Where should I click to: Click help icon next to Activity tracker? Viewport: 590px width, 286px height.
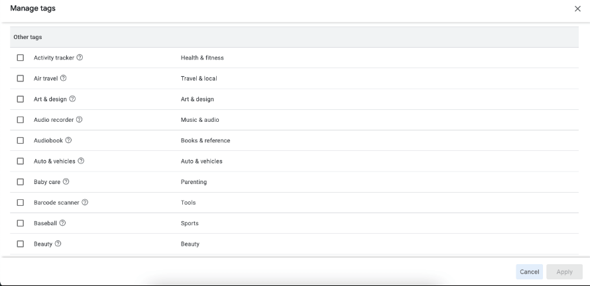(80, 58)
